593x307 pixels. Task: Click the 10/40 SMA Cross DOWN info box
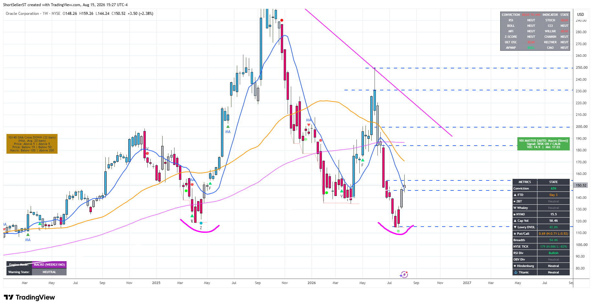32,144
